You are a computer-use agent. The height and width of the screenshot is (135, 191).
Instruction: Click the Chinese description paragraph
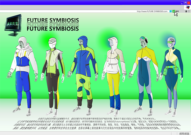click(95, 122)
